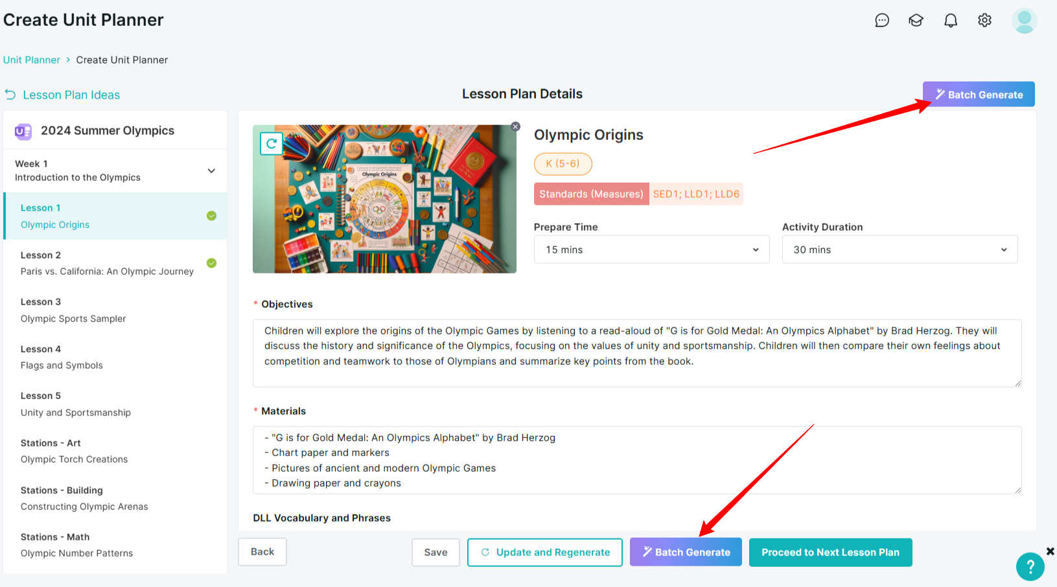1057x587 pixels.
Task: Open the Prepare Time dropdown
Action: (x=651, y=249)
